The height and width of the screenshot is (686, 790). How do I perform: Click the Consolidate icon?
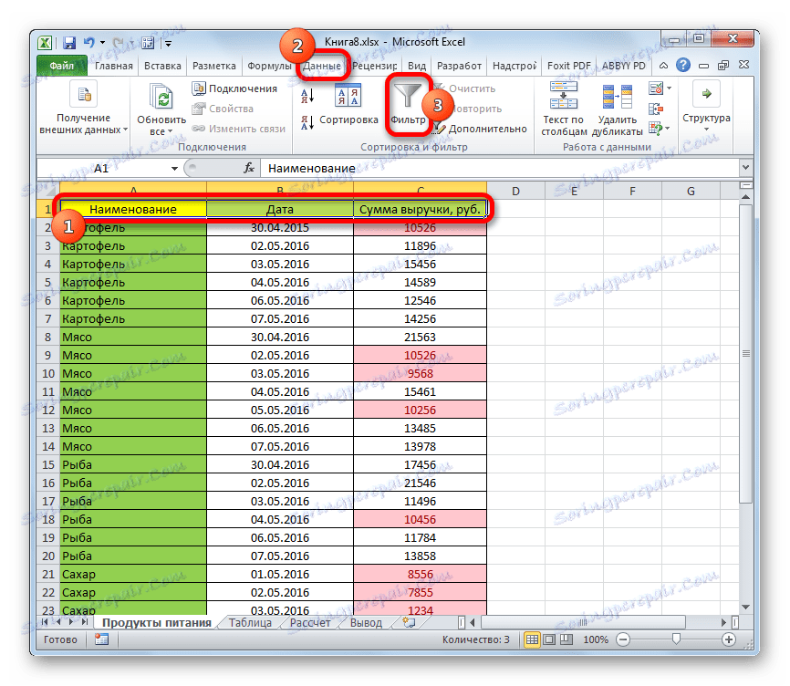(x=656, y=109)
